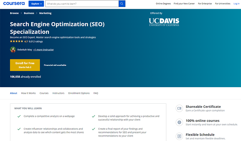Click the '+1 more instructor' link
Image resolution: width=241 pixels, height=141 pixels.
coord(44,49)
